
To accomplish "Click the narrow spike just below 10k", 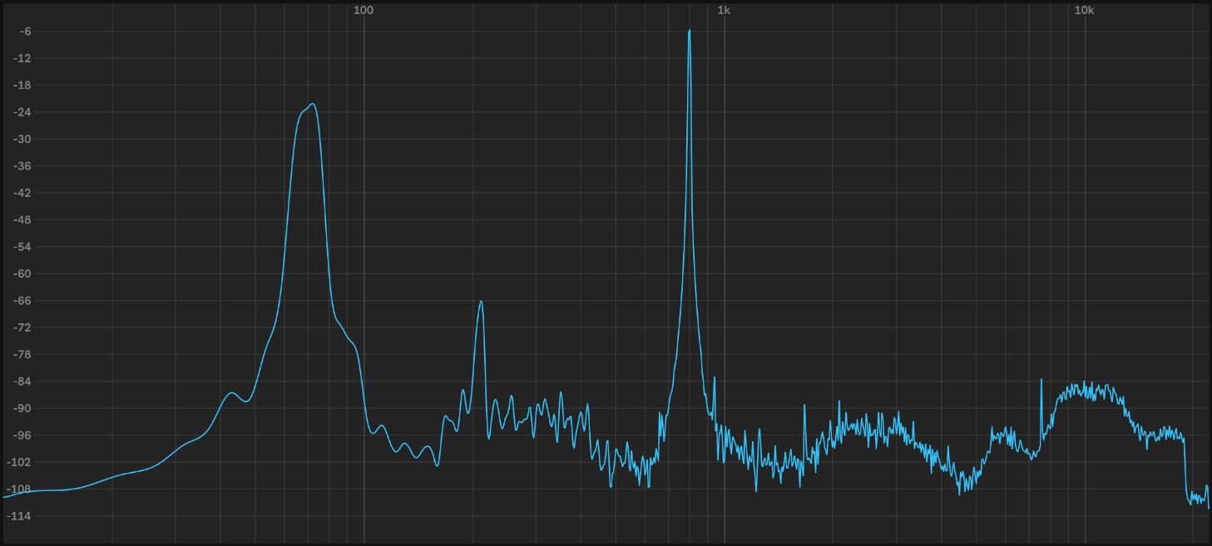I will click(1041, 381).
